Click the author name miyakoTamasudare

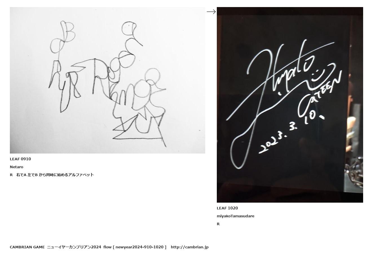pos(235,216)
